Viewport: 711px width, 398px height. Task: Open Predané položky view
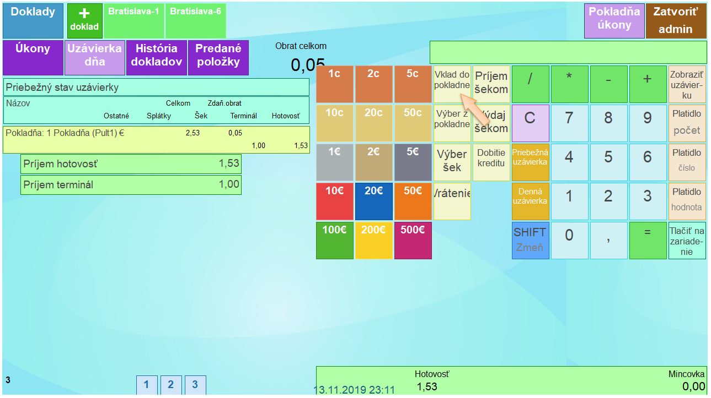coord(218,57)
